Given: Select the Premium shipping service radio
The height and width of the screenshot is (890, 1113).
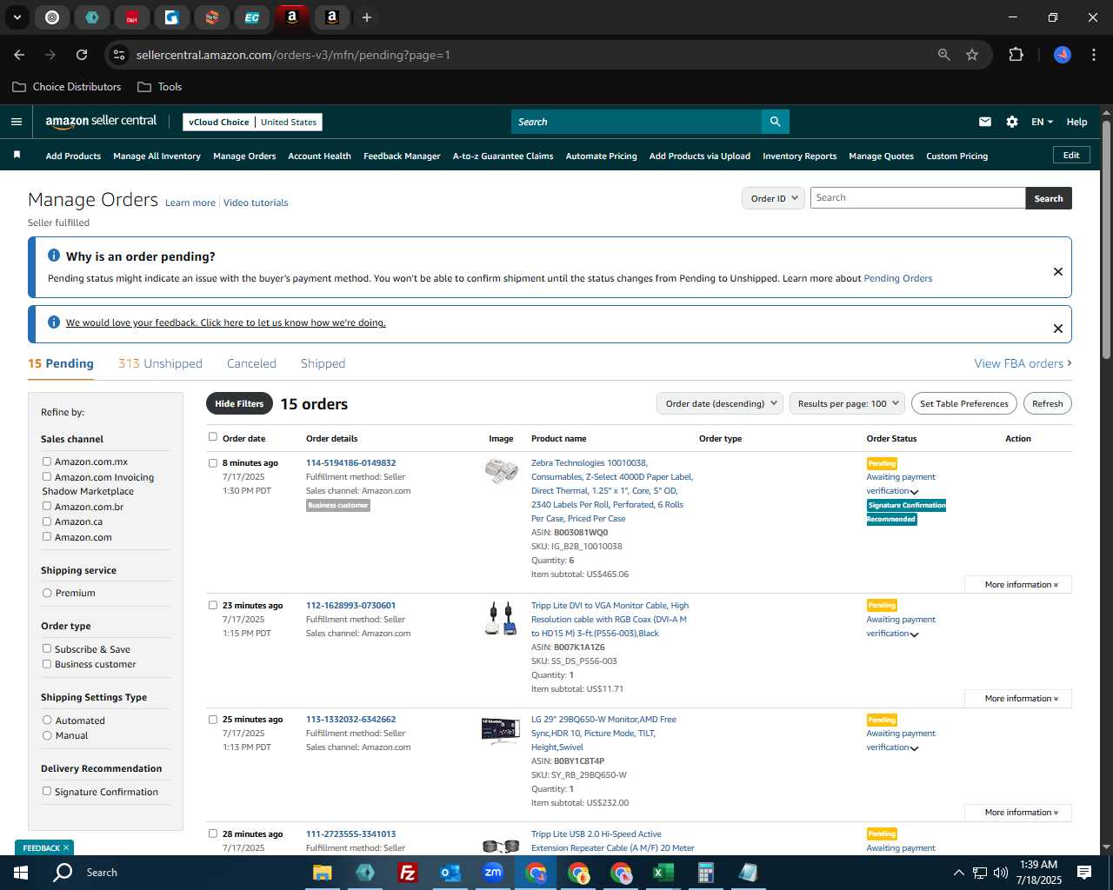Looking at the screenshot, I should click(x=47, y=593).
